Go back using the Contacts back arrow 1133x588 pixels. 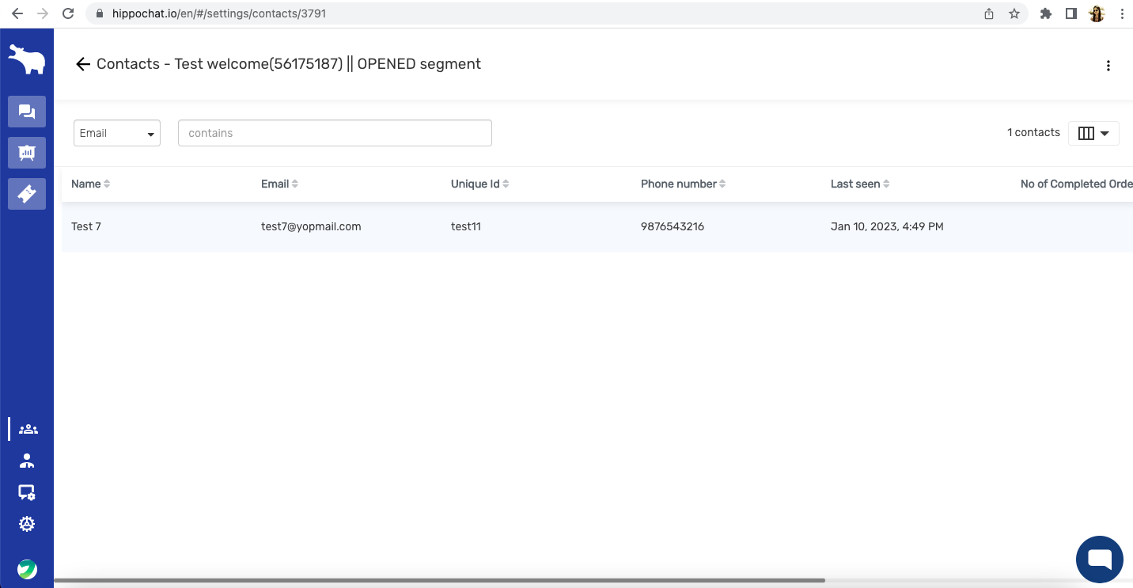(83, 64)
